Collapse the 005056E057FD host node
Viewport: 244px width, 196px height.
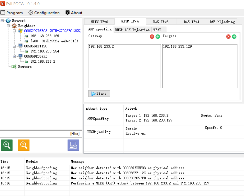click(14, 56)
